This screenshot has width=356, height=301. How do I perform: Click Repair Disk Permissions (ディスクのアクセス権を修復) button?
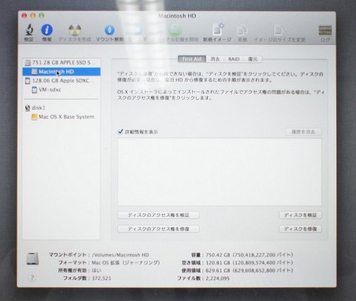(158, 229)
